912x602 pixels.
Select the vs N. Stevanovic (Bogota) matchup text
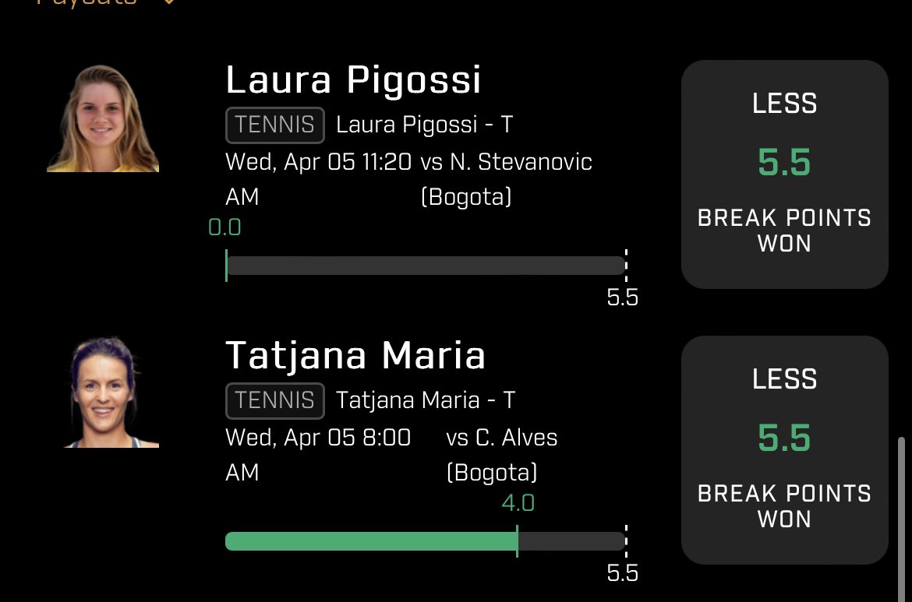(x=506, y=180)
